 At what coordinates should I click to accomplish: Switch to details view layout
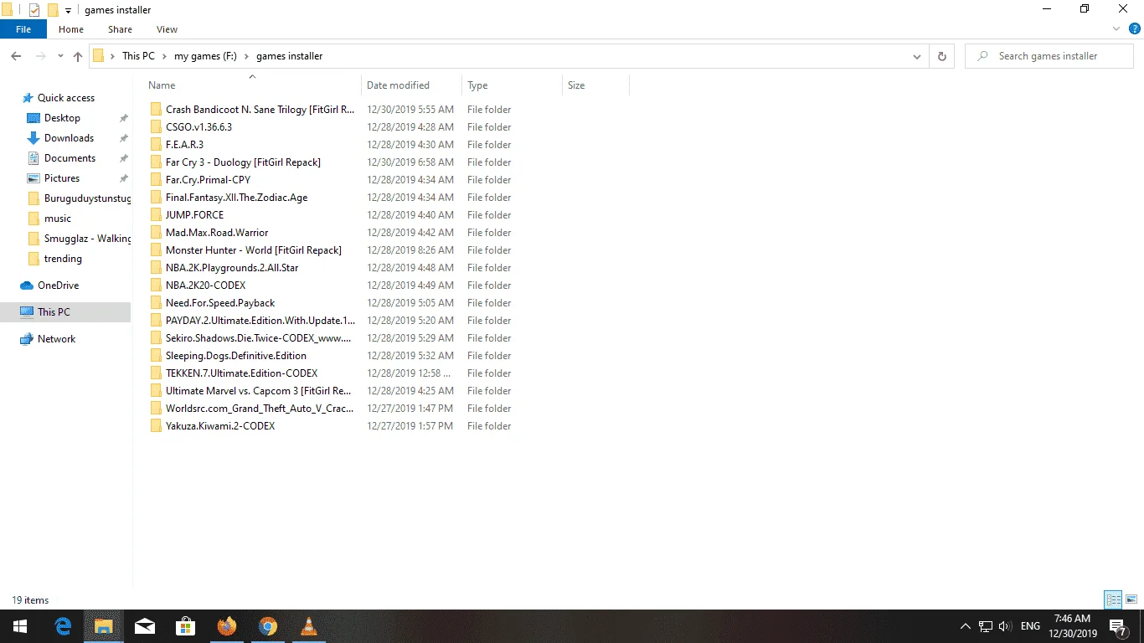1113,599
